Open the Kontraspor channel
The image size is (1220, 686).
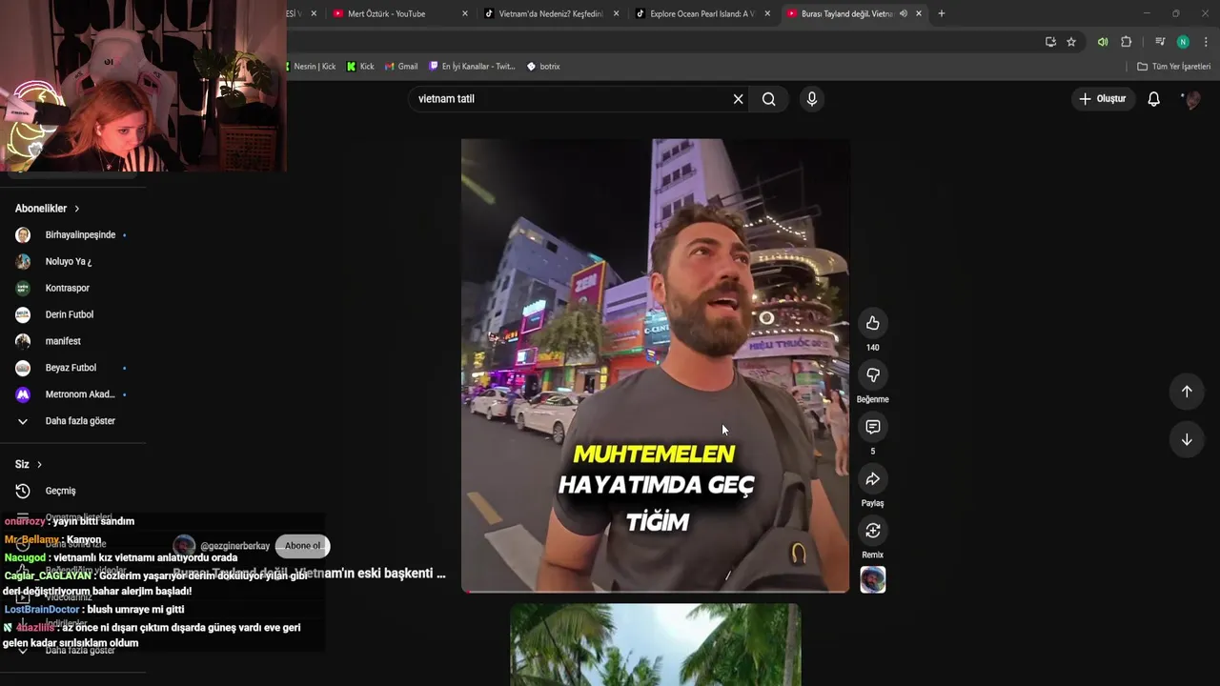(x=67, y=288)
